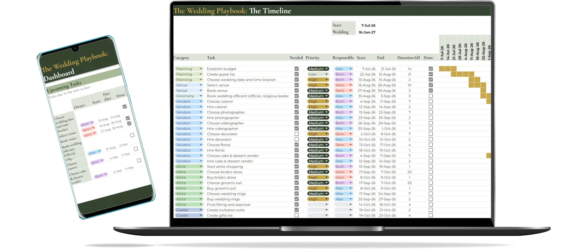Click the 28-Jul-26 Gantt column header

pos(460,51)
